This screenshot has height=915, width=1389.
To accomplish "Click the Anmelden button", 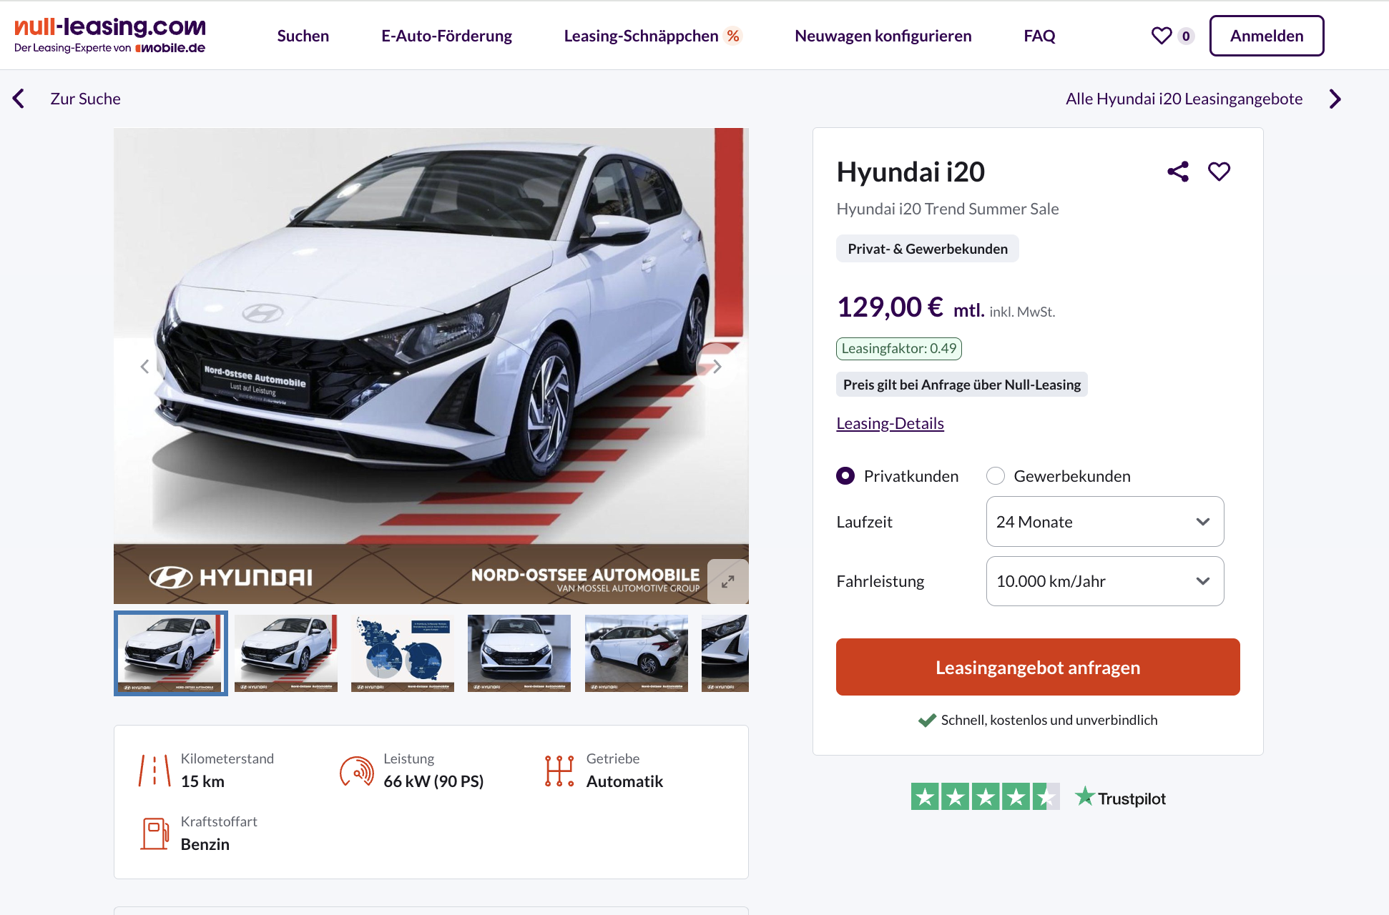I will pos(1267,36).
